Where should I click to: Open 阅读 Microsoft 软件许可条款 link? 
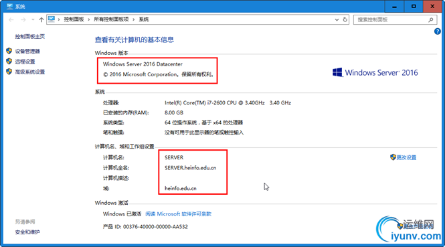pos(179,214)
